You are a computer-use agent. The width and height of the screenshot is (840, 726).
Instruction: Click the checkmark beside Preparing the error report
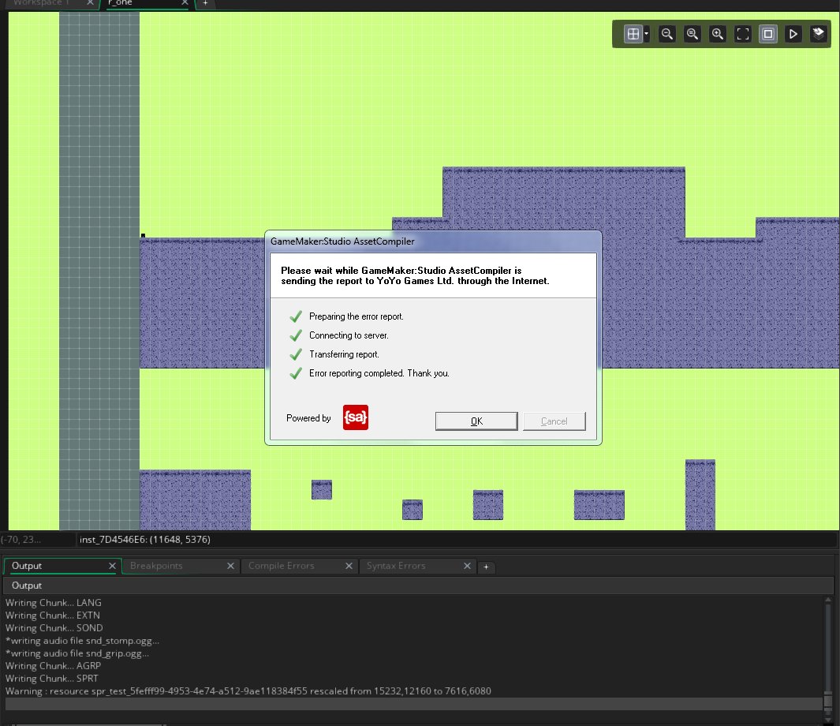coord(296,316)
